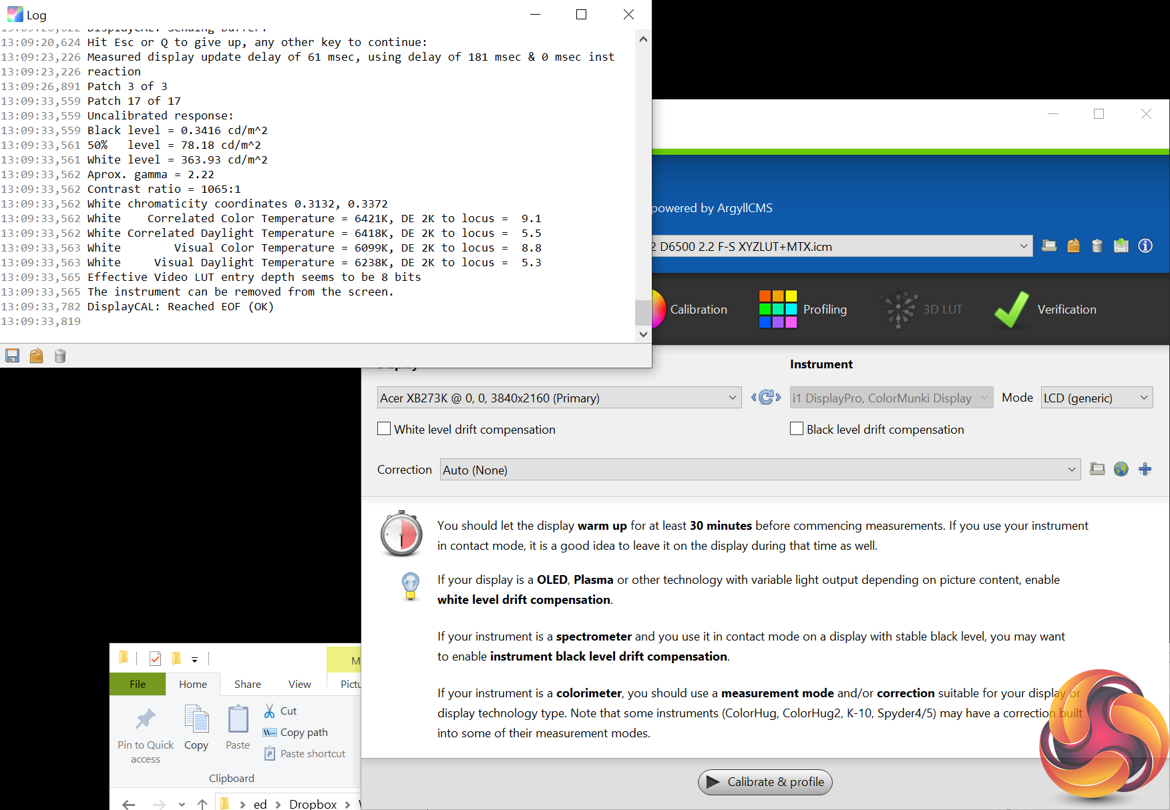Switch to the Profiling tab

pos(803,310)
